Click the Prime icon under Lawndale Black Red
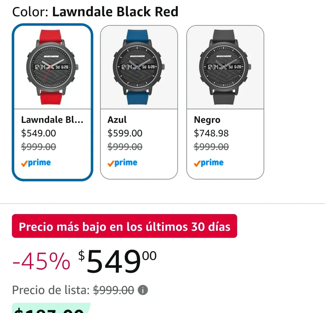This screenshot has width=325, height=313. [x=35, y=162]
